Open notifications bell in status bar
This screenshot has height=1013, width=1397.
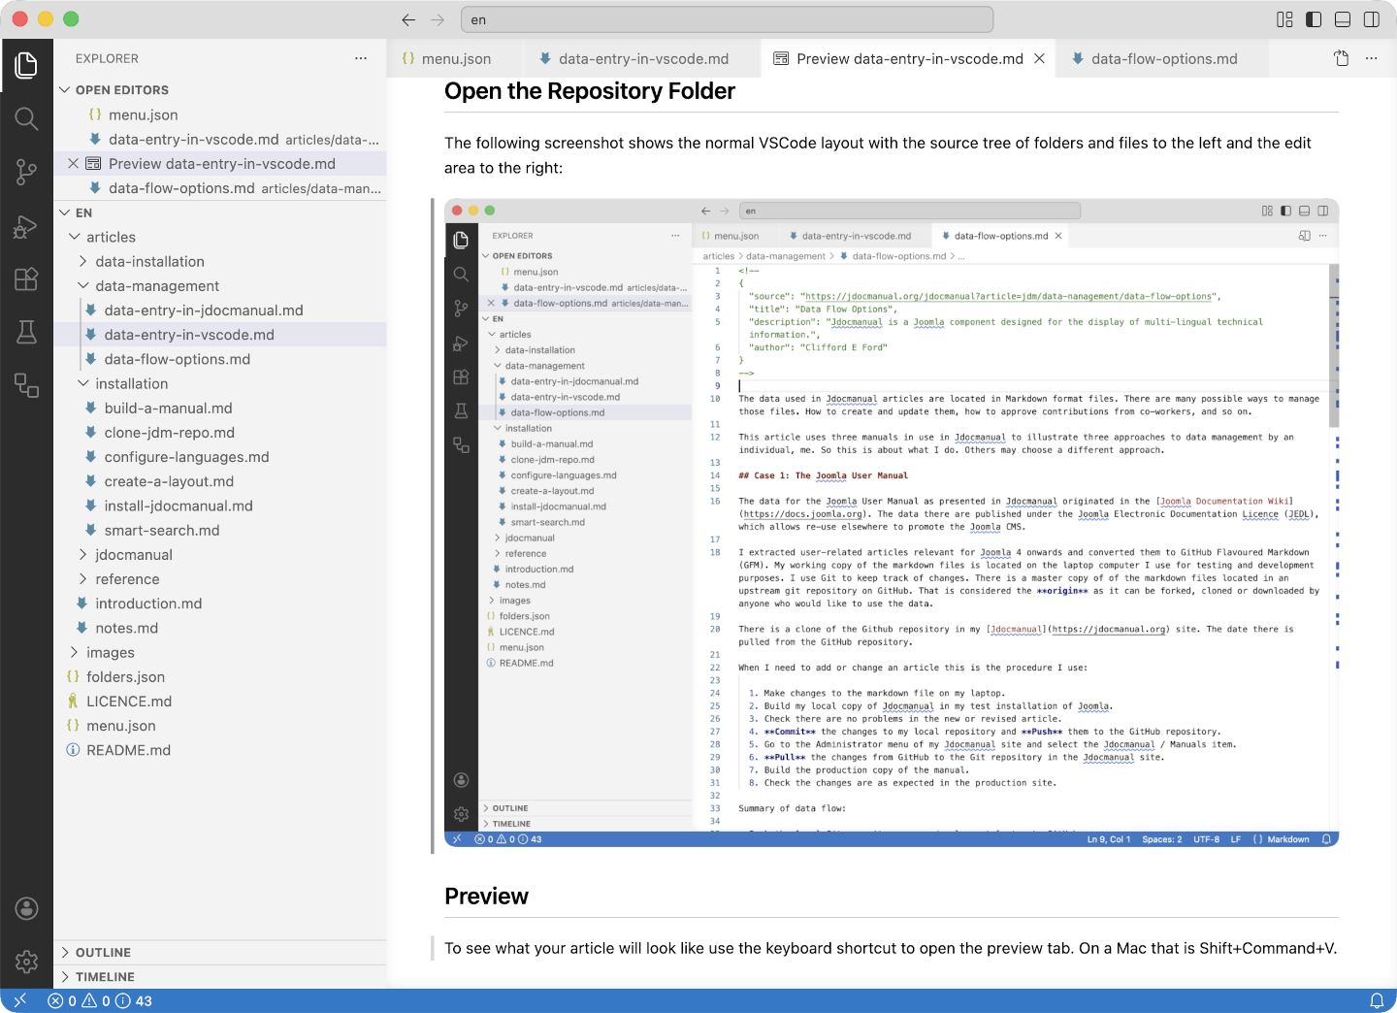[1376, 1000]
